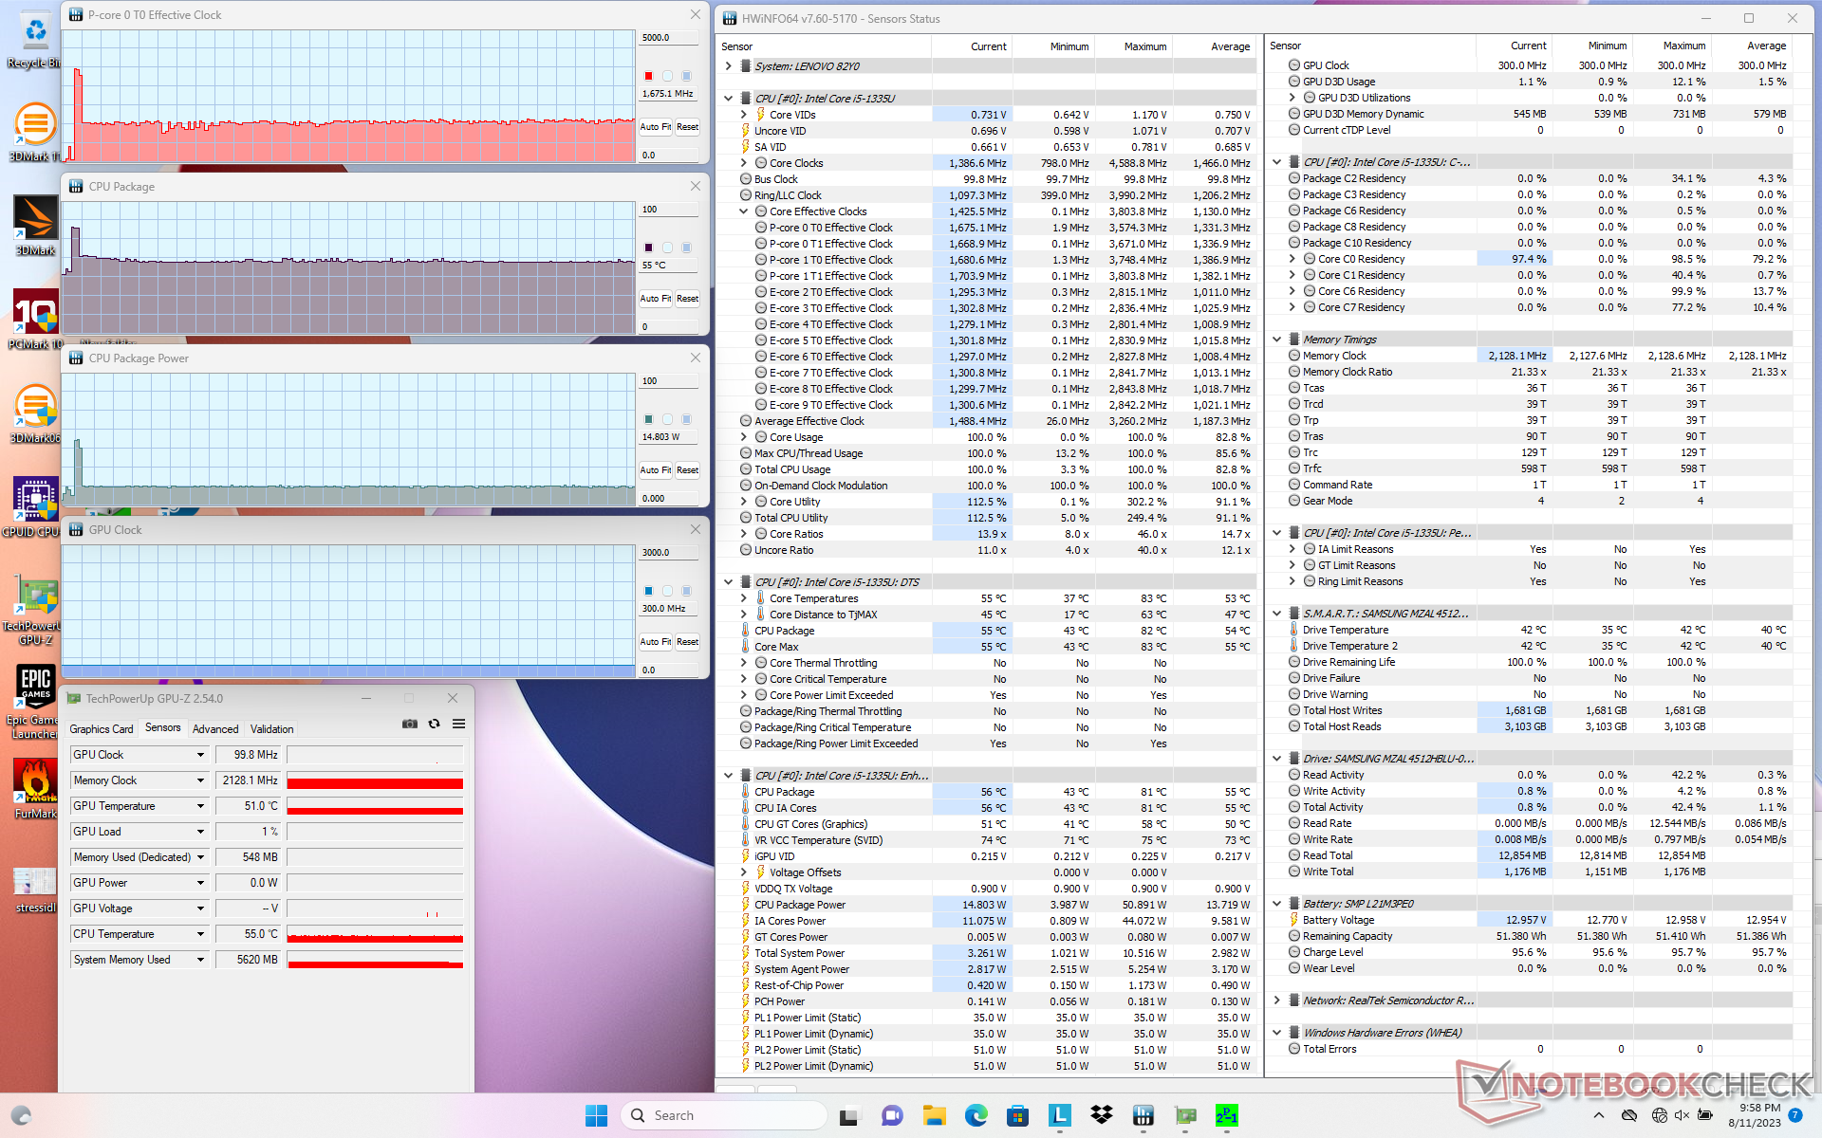Click Reset in the CPU Package Power graph
The height and width of the screenshot is (1138, 1822).
pyautogui.click(x=687, y=469)
